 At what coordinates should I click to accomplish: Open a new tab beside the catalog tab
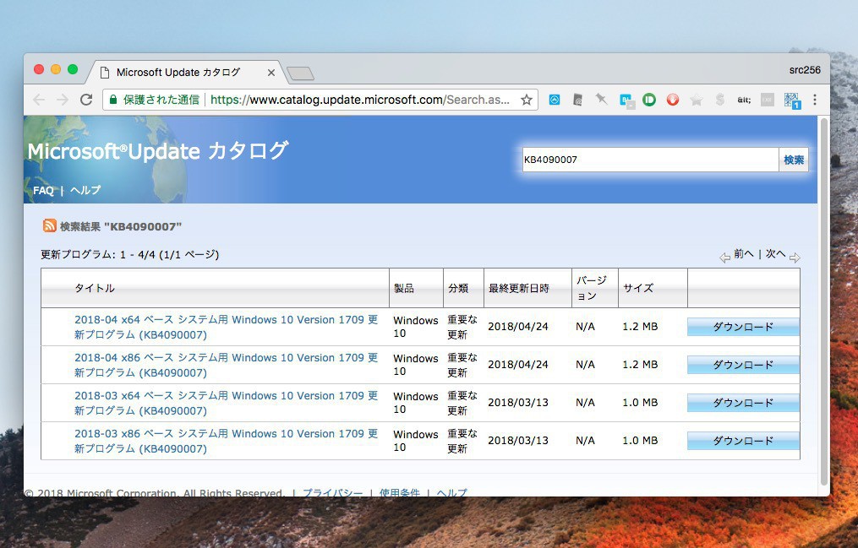[x=300, y=73]
